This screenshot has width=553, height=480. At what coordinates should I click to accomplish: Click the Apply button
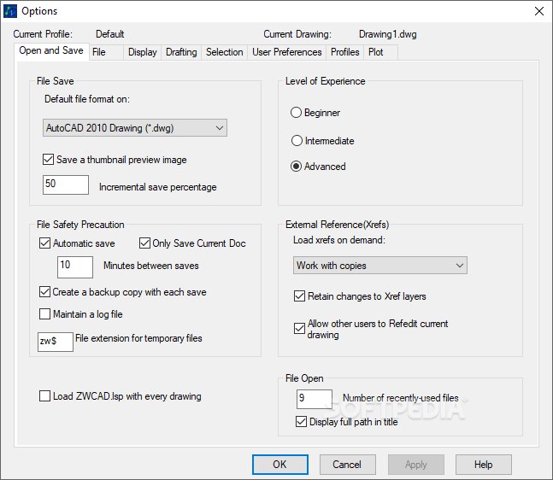point(416,465)
